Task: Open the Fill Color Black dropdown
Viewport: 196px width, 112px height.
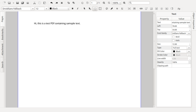Action: [x=189, y=51]
